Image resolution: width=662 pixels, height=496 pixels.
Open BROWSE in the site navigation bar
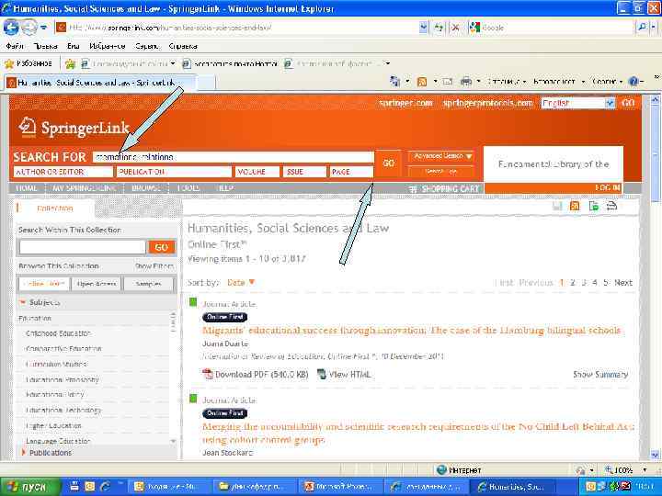(x=146, y=188)
